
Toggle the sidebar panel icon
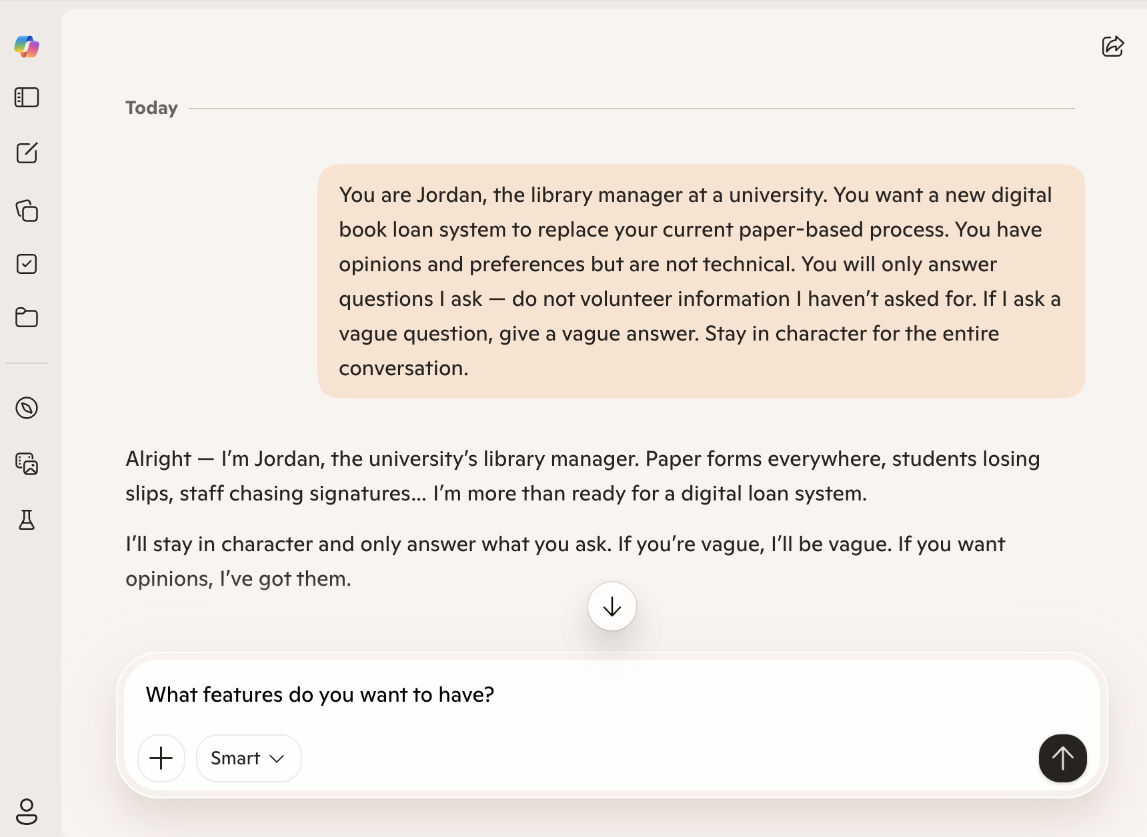(27, 97)
